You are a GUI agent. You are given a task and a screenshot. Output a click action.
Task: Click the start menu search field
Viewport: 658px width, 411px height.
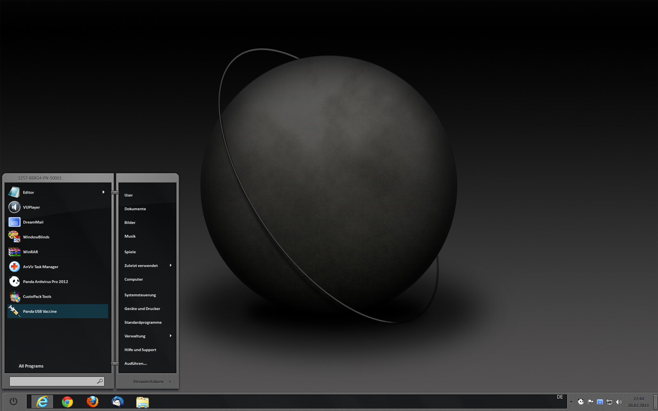pos(53,381)
